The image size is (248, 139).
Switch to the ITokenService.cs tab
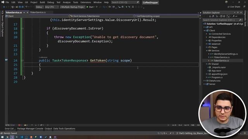(38, 12)
